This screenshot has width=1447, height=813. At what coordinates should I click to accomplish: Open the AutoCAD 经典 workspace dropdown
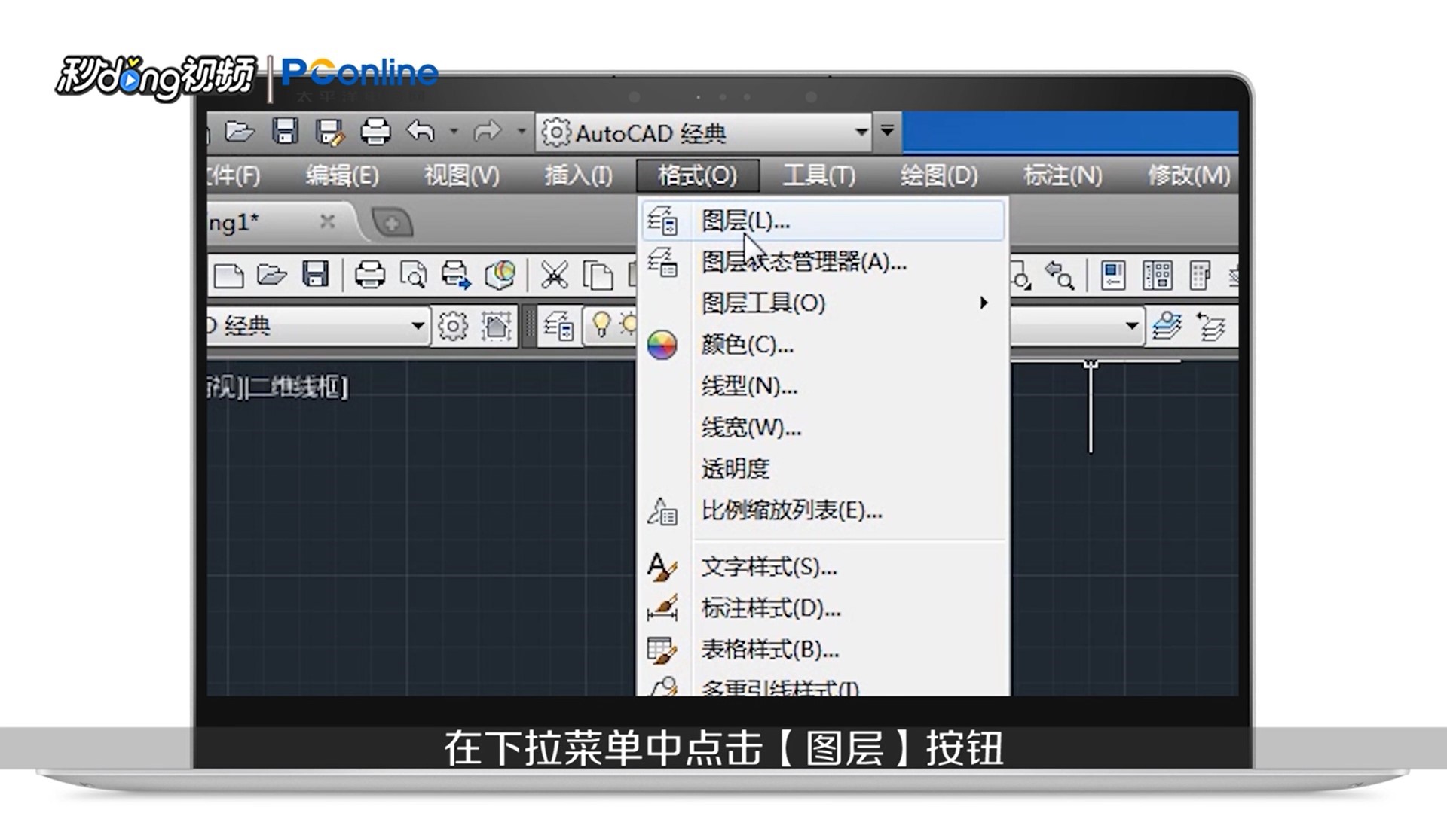[x=861, y=132]
